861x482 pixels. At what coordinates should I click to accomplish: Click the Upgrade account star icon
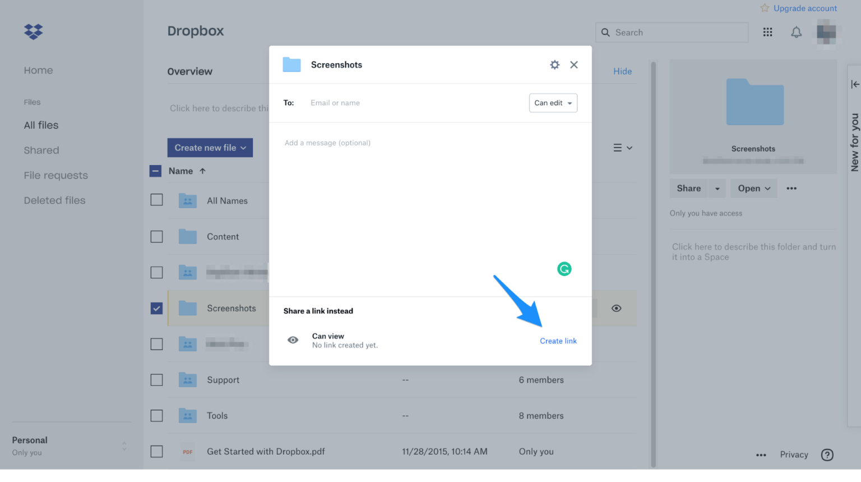tap(765, 8)
